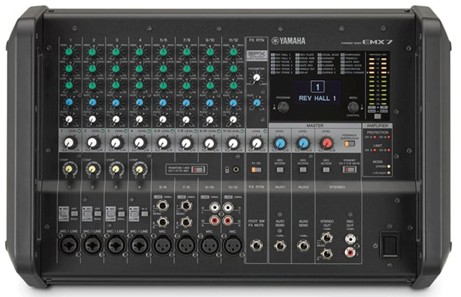Click the channel 7/8 LEVEL knob
Viewport: 461px width, 297px height.
coord(186,144)
